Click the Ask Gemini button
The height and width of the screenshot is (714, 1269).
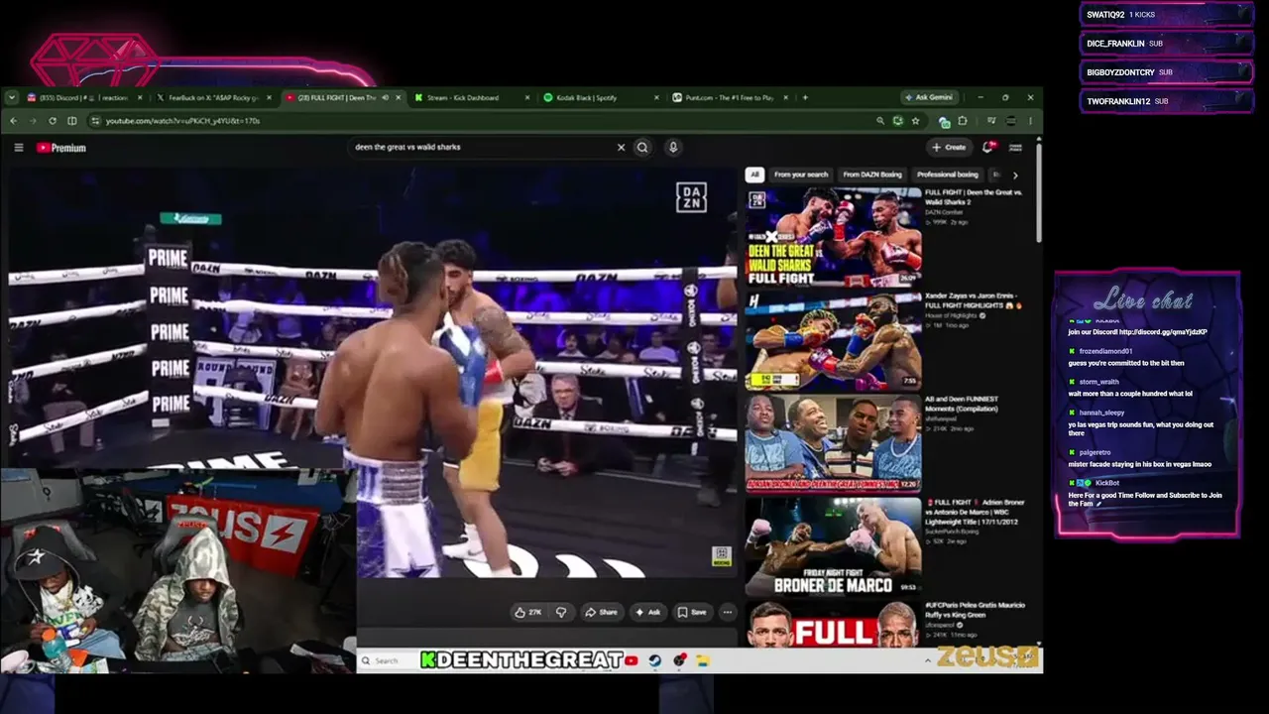(x=929, y=97)
